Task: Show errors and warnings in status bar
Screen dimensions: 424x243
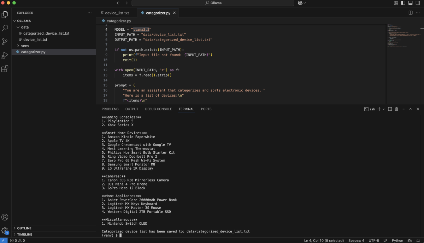Action: click(x=17, y=241)
